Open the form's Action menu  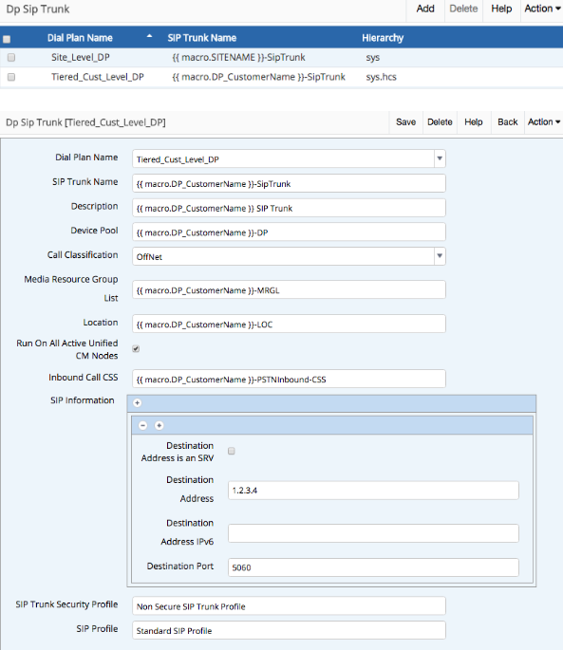544,121
